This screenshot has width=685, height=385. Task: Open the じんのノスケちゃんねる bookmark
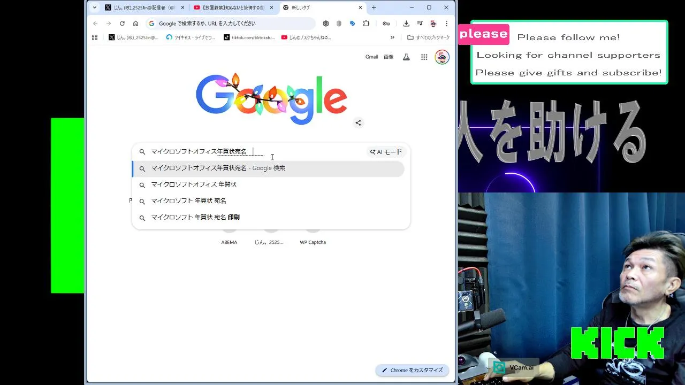coord(306,37)
